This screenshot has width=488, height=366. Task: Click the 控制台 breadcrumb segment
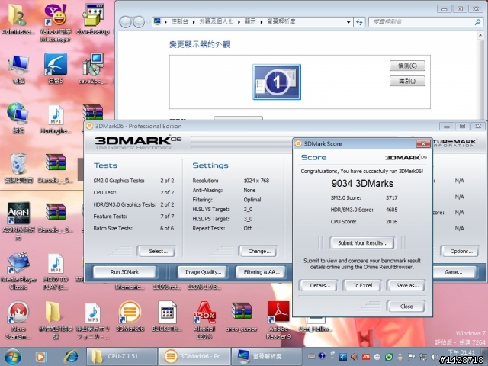coord(179,21)
